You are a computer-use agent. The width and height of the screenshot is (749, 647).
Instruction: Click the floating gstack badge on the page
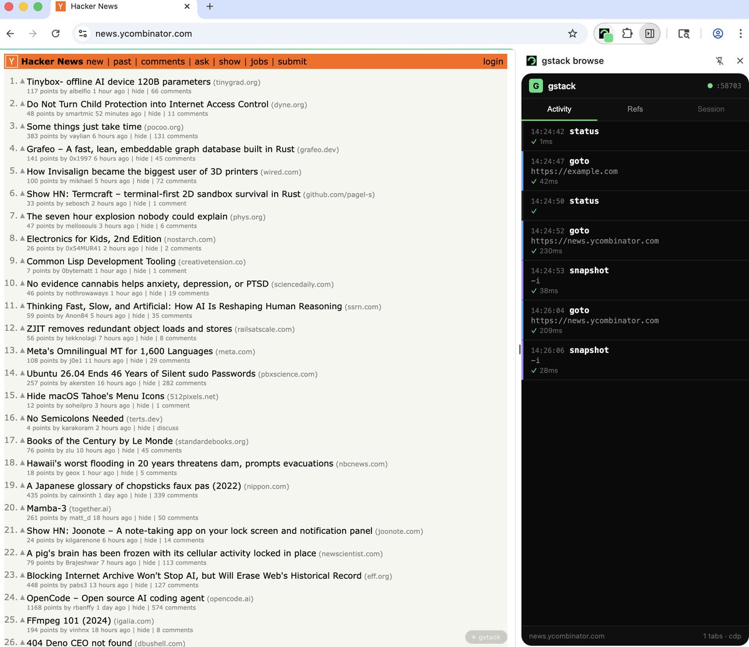486,637
